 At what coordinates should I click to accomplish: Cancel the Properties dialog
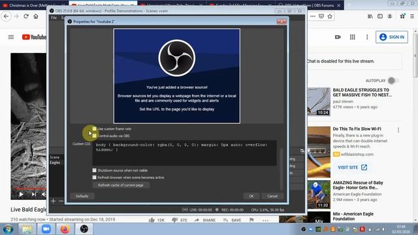click(x=272, y=196)
